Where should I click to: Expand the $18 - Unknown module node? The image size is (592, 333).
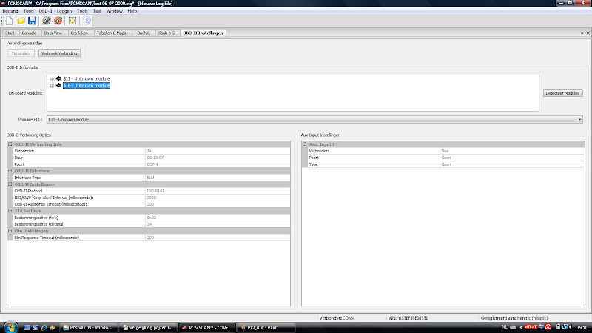(x=52, y=86)
